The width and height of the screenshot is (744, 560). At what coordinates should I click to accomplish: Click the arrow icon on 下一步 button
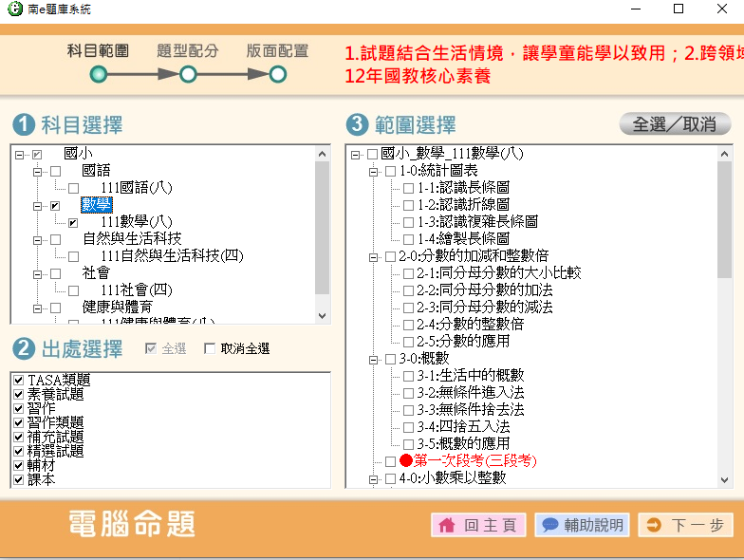pos(653,525)
